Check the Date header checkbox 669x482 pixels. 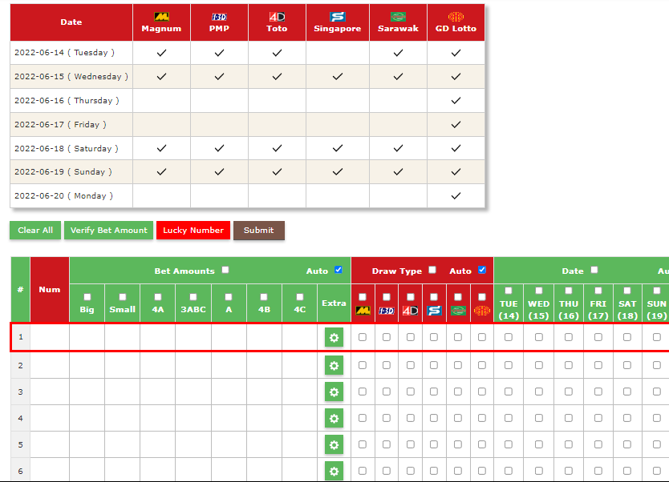point(594,271)
